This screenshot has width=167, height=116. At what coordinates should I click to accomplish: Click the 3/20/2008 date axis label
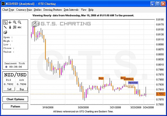[83, 107]
